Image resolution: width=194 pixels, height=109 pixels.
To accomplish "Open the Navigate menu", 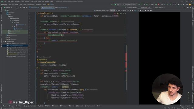I will point(17,2).
